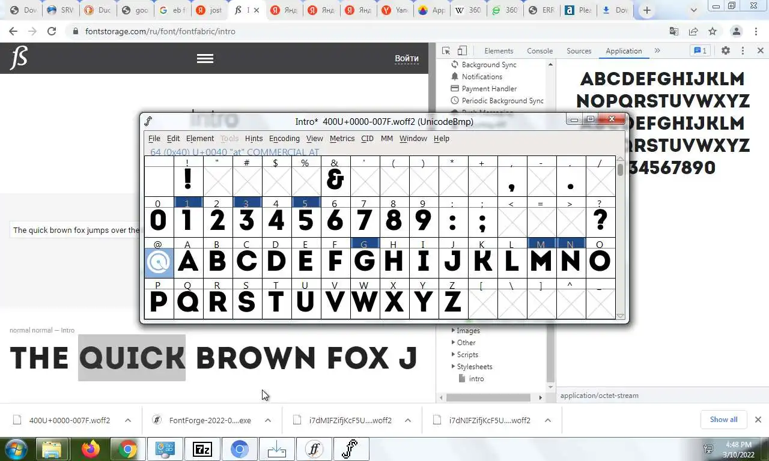
Task: Share this page icon in address bar
Action: pos(693,31)
